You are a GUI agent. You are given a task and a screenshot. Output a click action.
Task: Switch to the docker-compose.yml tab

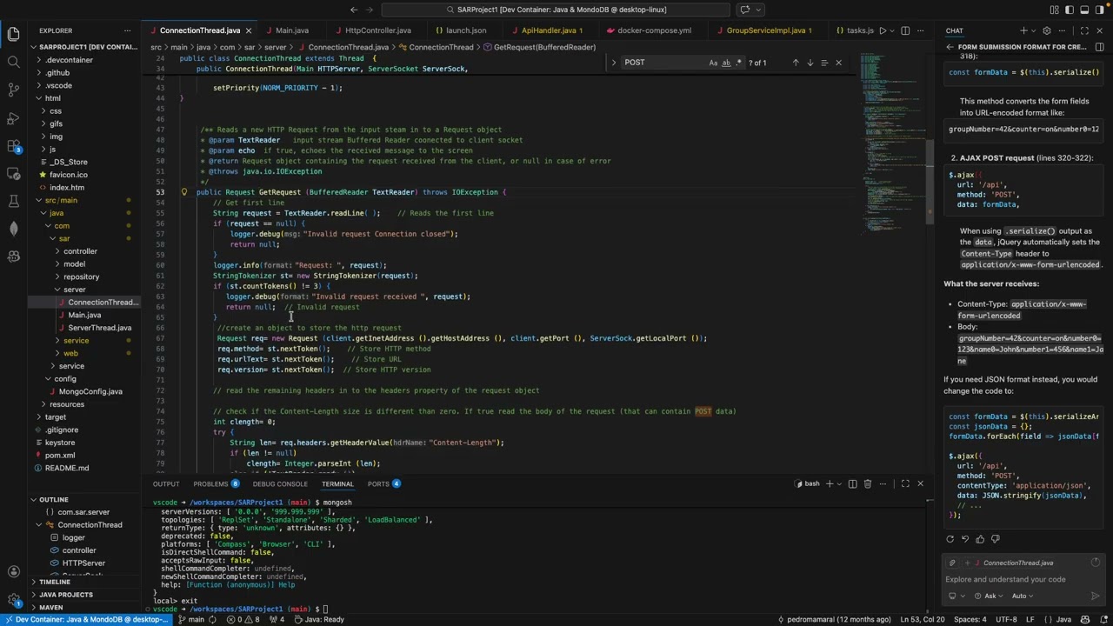(x=654, y=30)
